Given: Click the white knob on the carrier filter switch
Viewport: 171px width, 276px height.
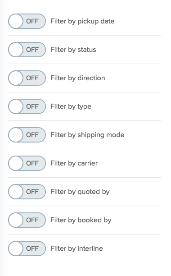Looking at the screenshot, I should (x=16, y=163).
